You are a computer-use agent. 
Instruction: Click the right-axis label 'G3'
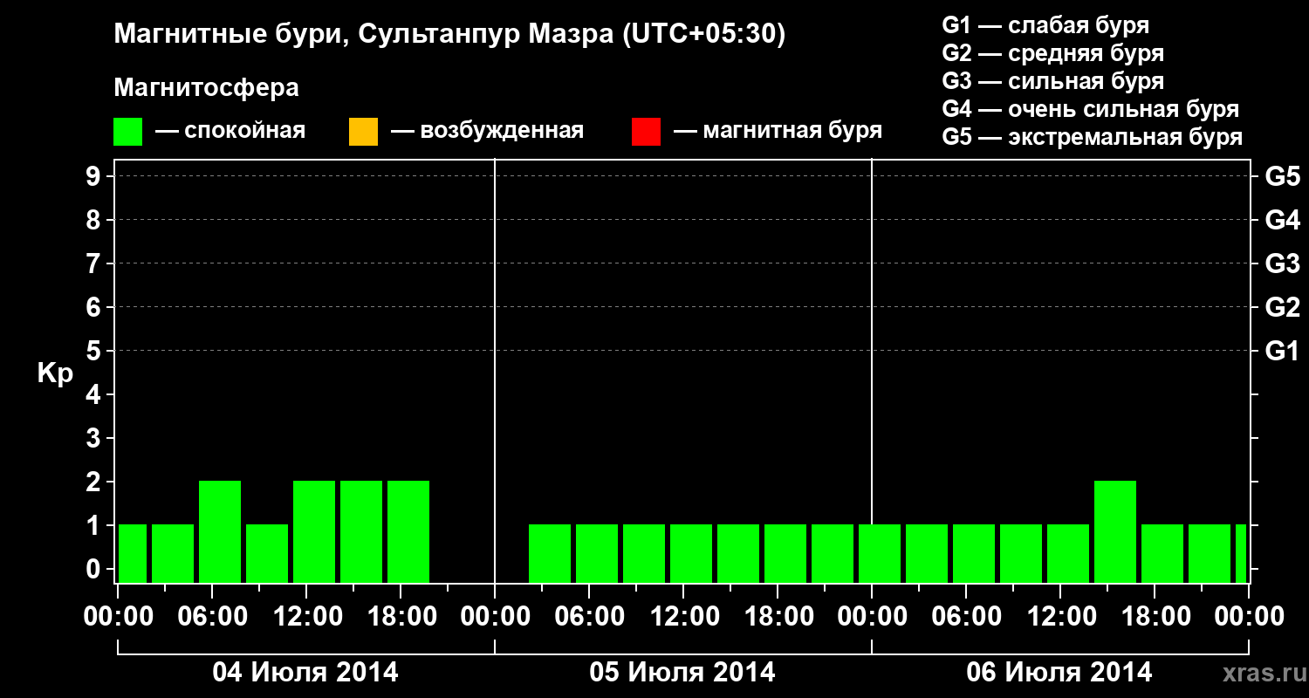[x=1282, y=264]
